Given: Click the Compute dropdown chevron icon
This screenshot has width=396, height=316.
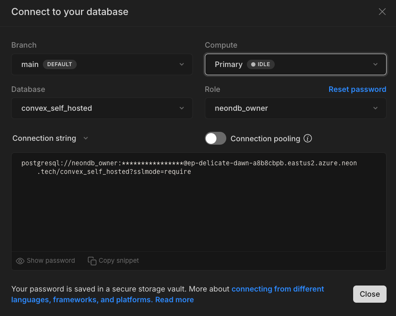Looking at the screenshot, I should [375, 64].
